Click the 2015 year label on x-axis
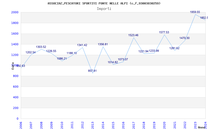Image resolution: width=208 pixels, height=130 pixels. (x=113, y=125)
